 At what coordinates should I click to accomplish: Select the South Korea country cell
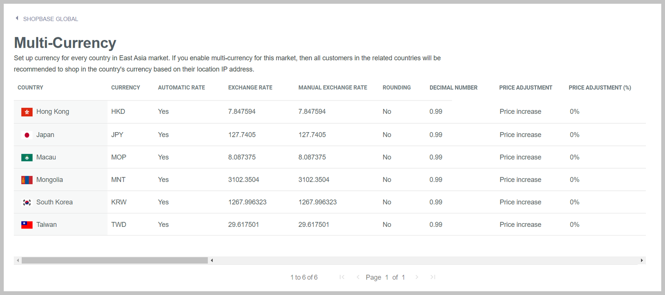(x=61, y=202)
